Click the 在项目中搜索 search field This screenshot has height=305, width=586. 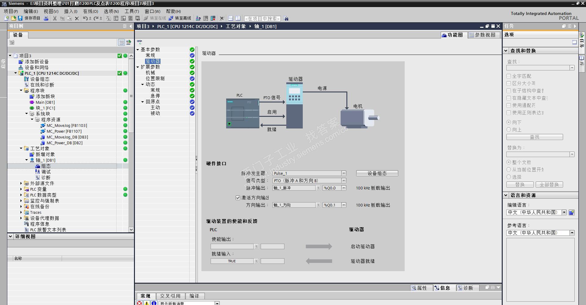point(262,19)
